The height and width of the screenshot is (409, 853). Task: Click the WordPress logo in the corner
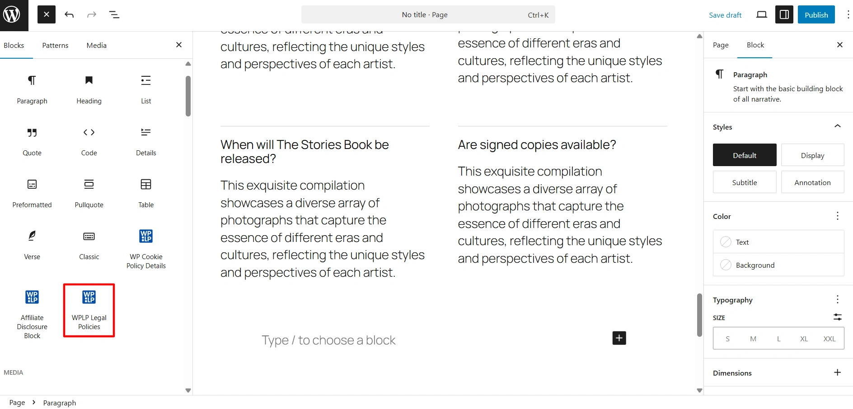12,15
